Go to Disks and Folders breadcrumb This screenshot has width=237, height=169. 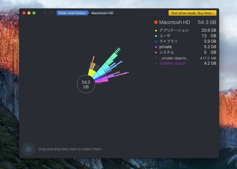pos(72,13)
